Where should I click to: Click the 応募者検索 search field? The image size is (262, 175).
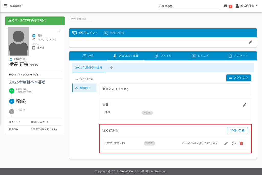pos(189,6)
